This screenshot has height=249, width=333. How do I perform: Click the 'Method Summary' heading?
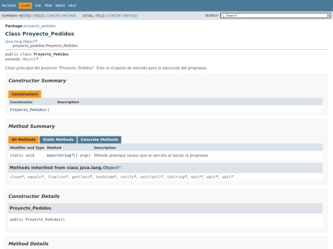click(31, 126)
